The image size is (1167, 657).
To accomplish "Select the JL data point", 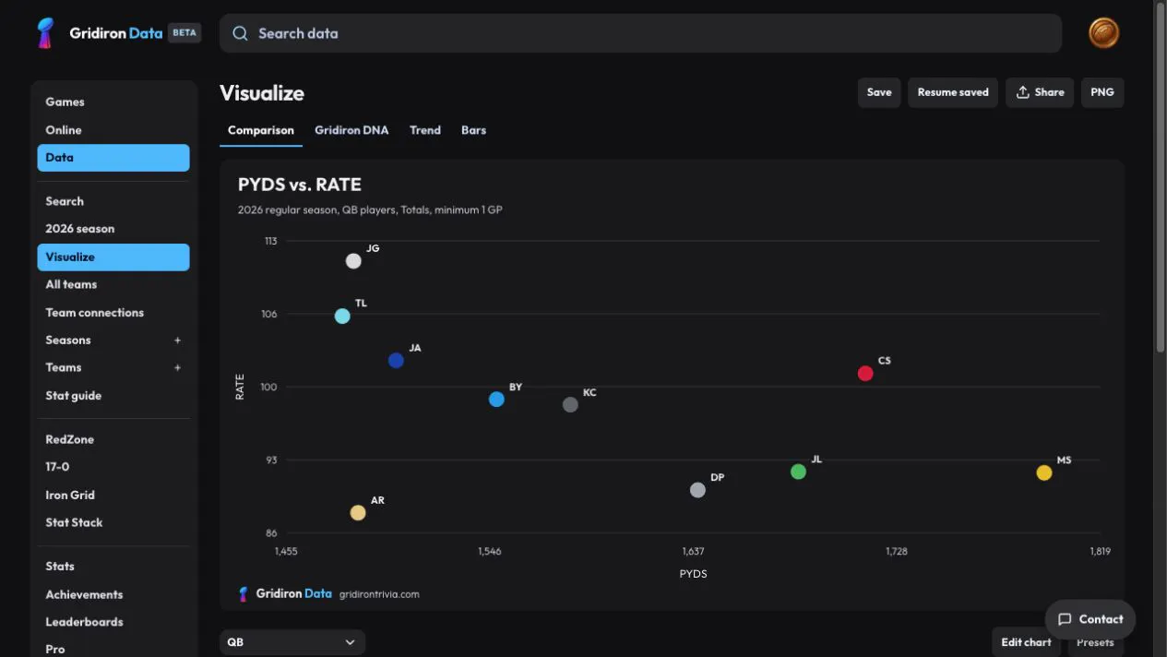I will [x=798, y=472].
